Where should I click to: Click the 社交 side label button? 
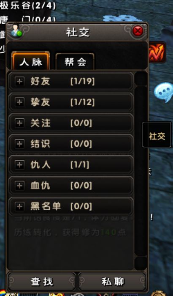pyautogui.click(x=157, y=134)
